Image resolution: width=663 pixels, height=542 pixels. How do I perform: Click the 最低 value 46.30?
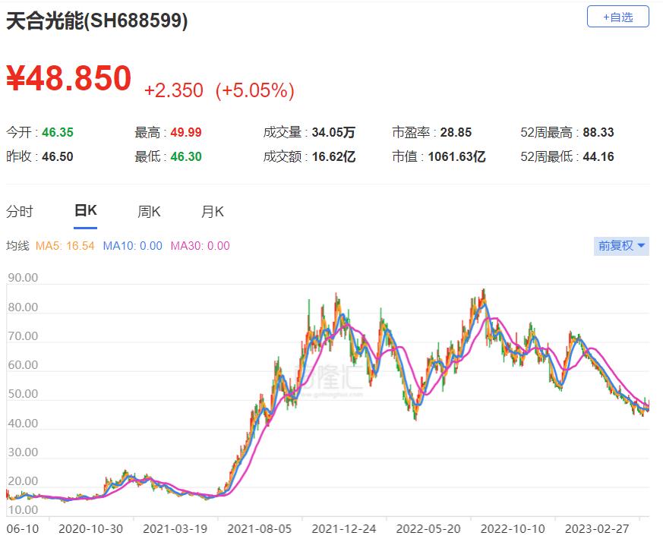186,157
